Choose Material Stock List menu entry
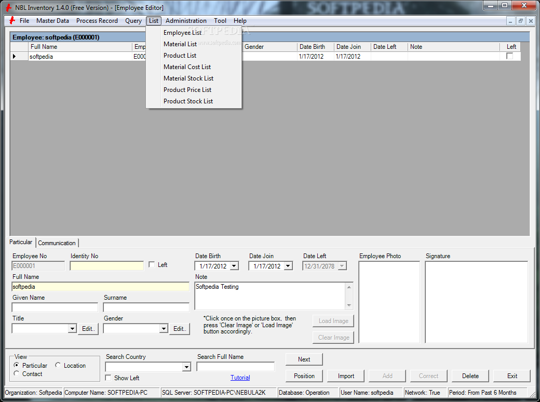540x402 pixels. coord(194,78)
